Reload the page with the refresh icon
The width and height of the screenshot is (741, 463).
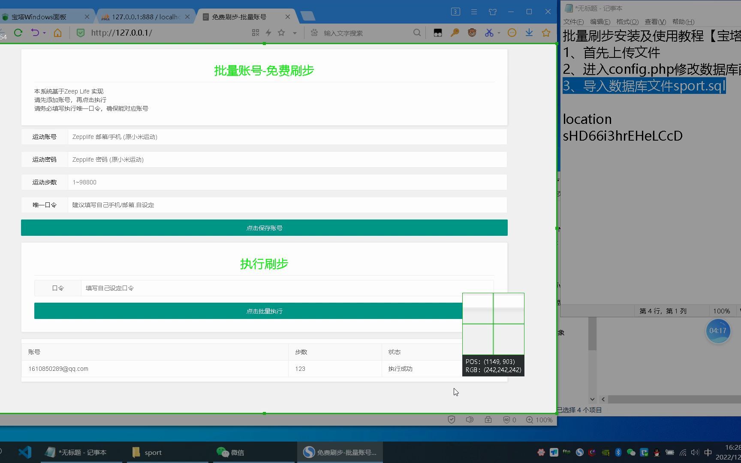click(18, 33)
